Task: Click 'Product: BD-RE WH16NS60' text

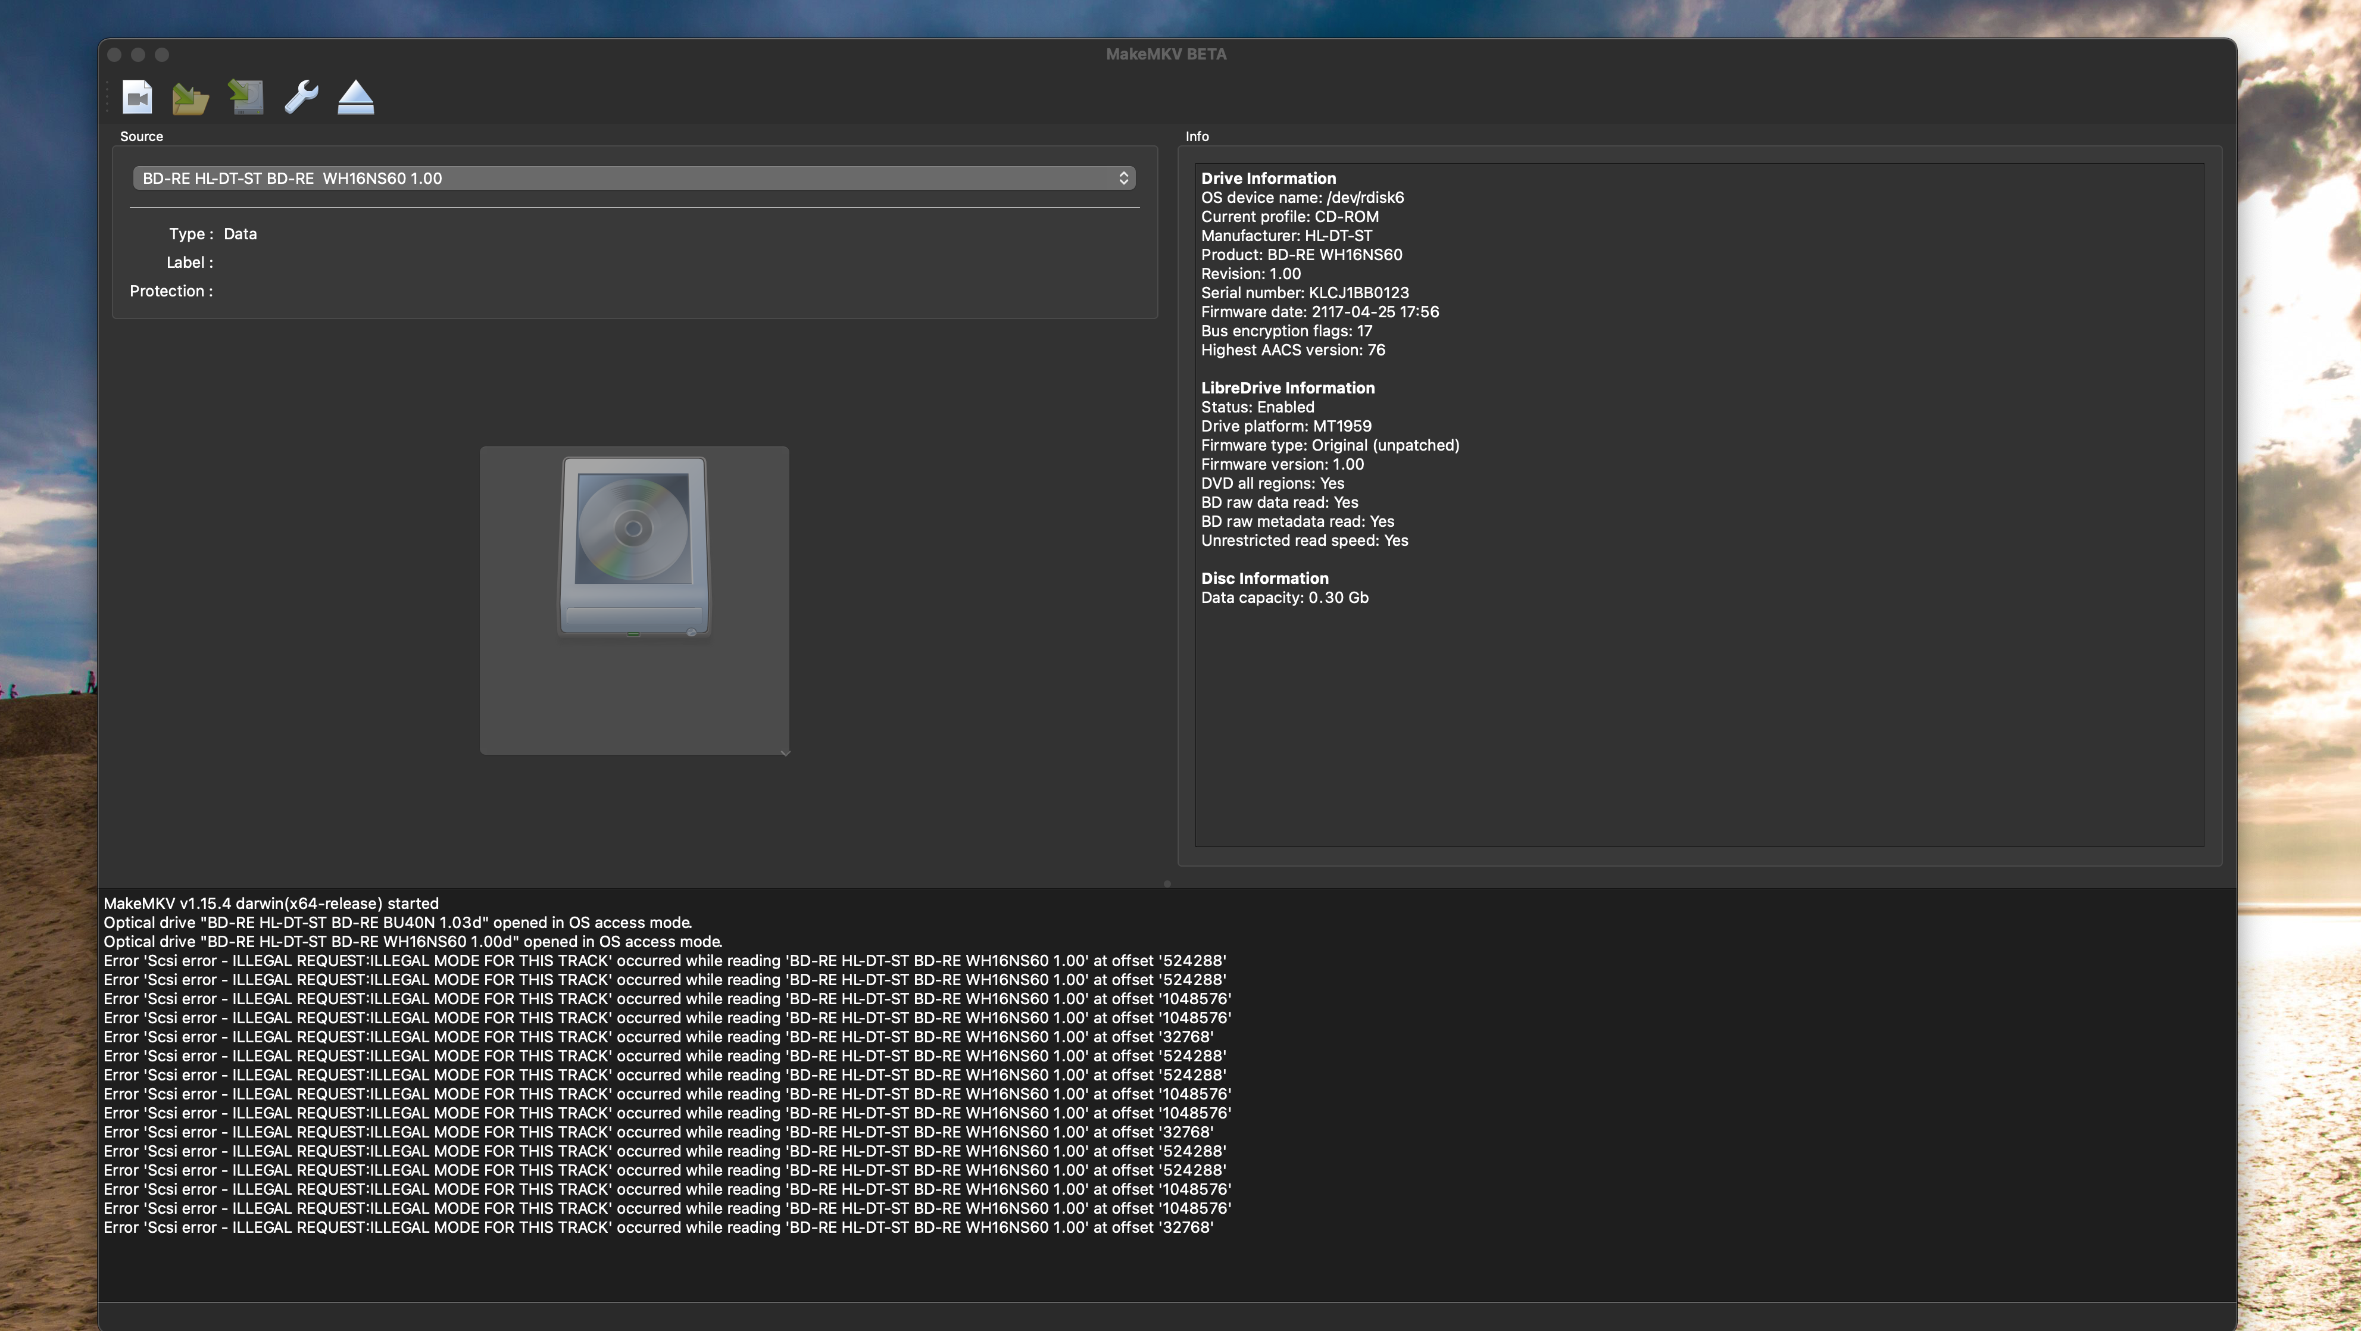Action: (1301, 255)
